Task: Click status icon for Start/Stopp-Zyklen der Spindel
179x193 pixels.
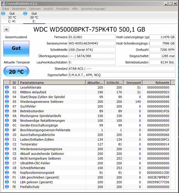Action: coord(7,97)
